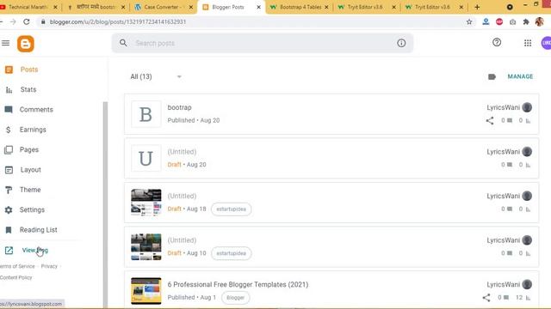
Task: Open the bootrap post title
Action: pos(179,107)
